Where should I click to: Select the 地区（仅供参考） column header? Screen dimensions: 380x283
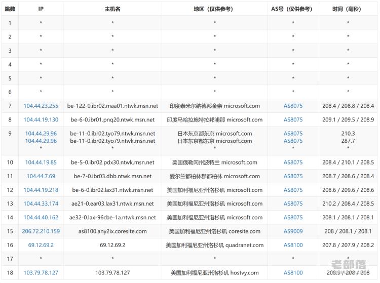point(215,9)
